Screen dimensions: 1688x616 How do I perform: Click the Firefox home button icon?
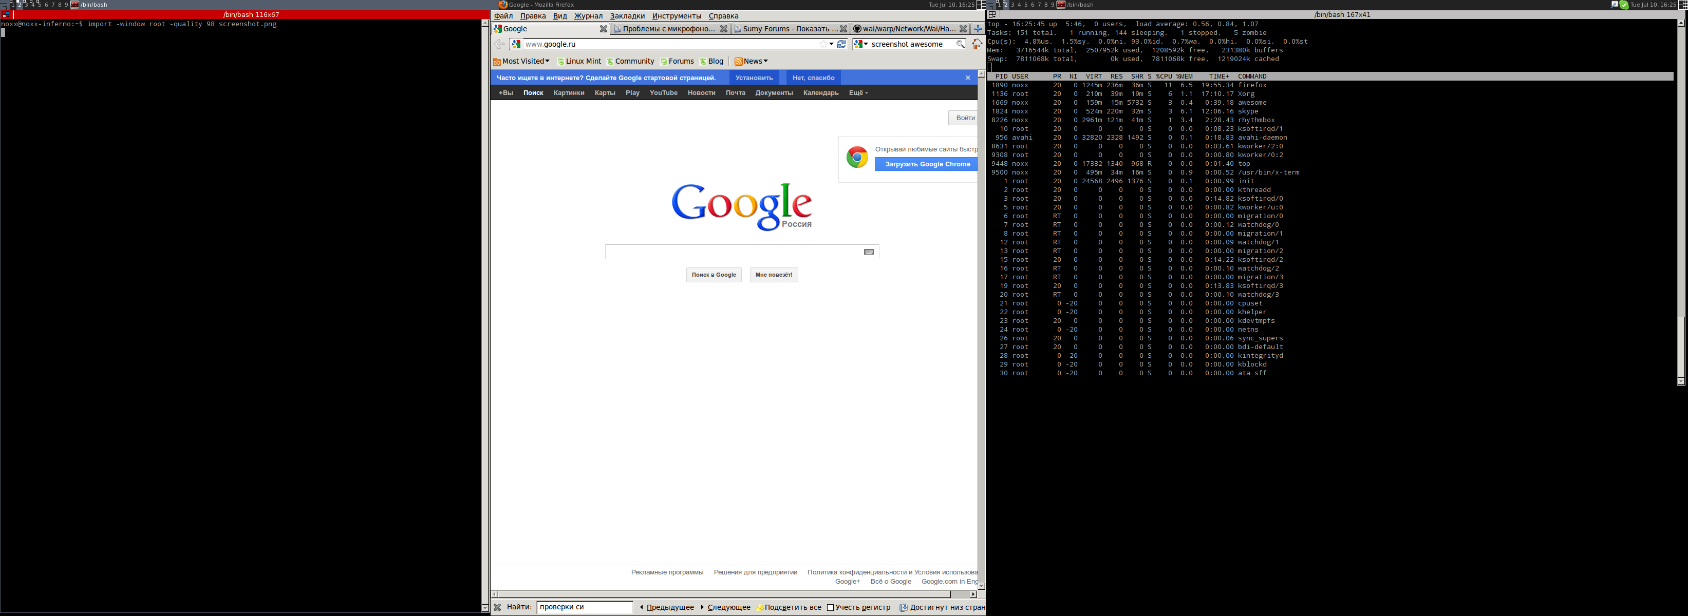pyautogui.click(x=977, y=45)
